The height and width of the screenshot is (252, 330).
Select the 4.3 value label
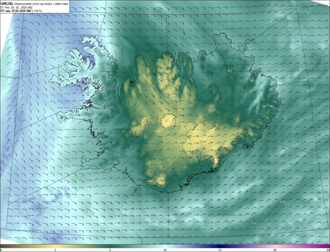(230, 71)
